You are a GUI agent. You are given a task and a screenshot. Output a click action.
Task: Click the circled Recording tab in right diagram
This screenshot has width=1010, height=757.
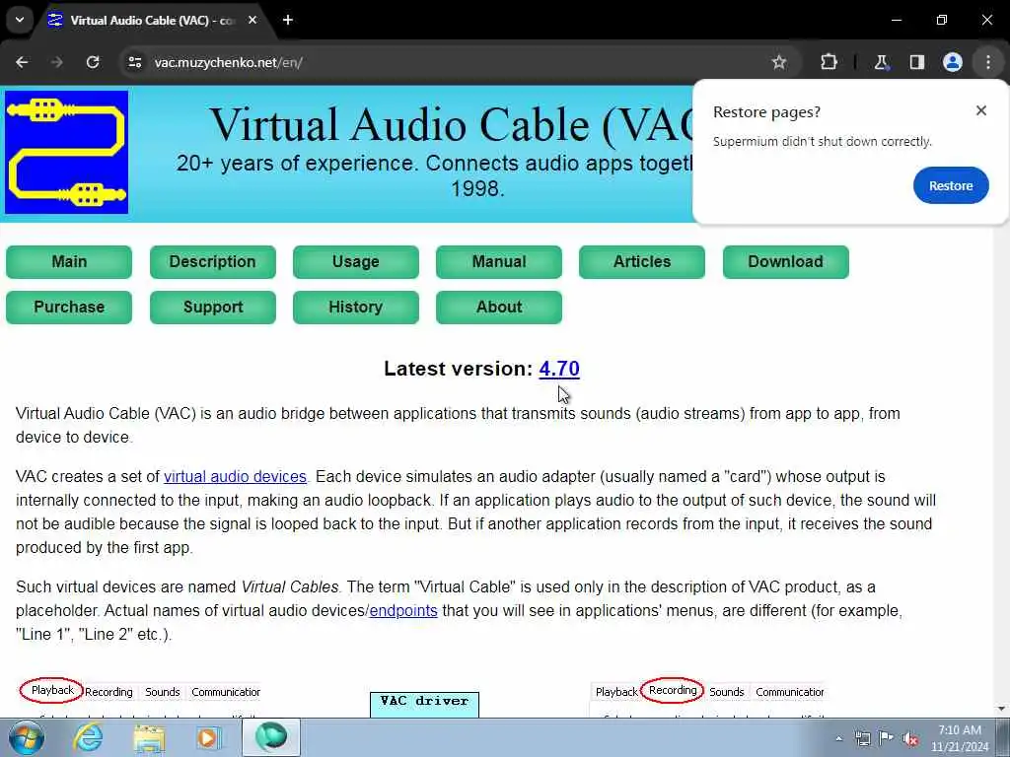(x=673, y=690)
